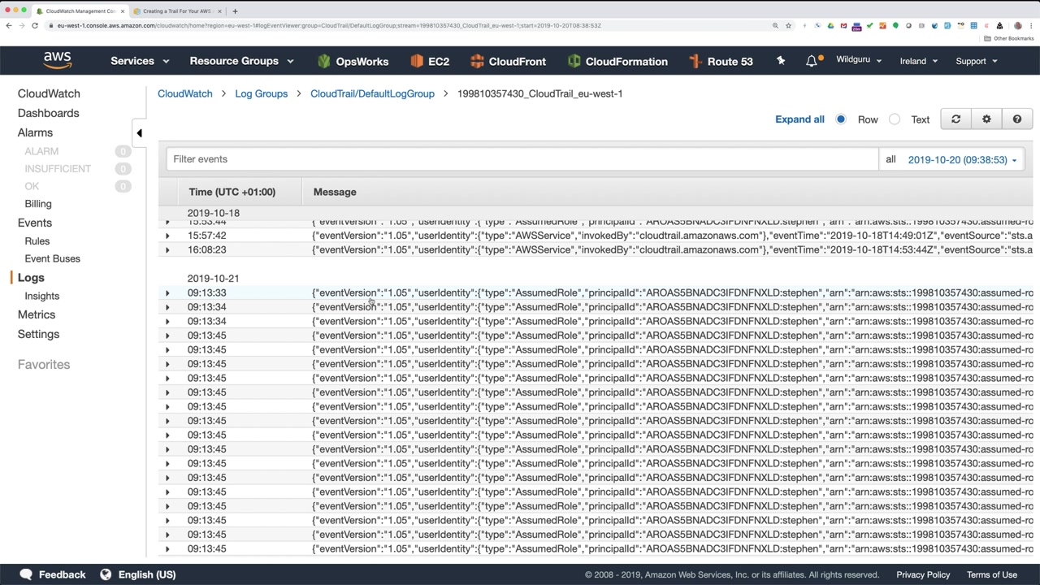Collapse the CloudWatch side navigation panel
Image resolution: width=1040 pixels, height=585 pixels.
pos(139,133)
